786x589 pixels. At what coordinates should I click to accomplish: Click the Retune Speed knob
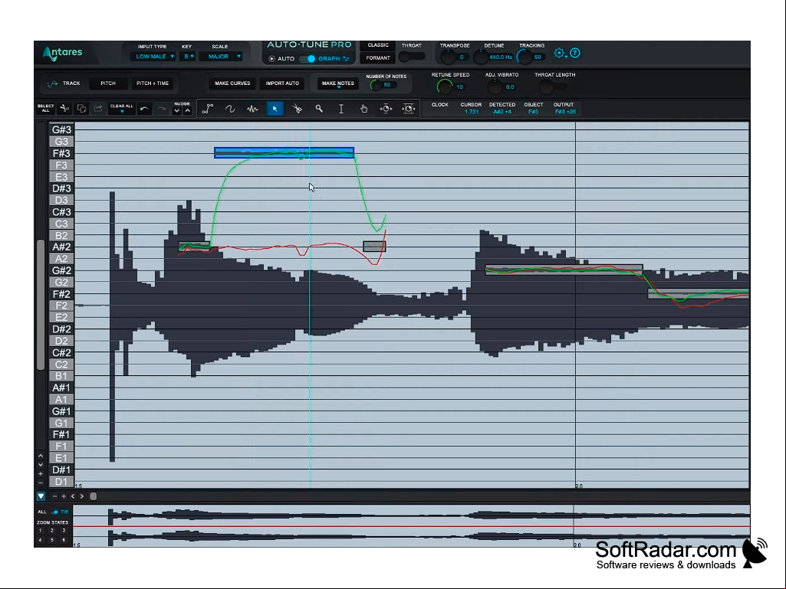click(445, 87)
